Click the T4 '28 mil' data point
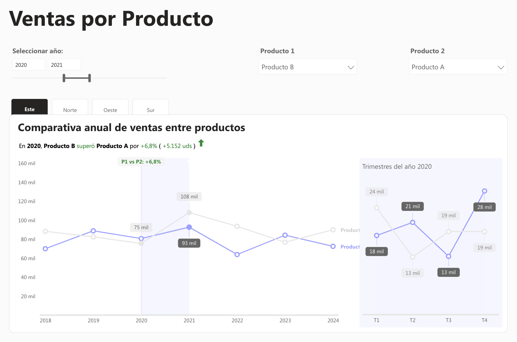 coord(485,191)
